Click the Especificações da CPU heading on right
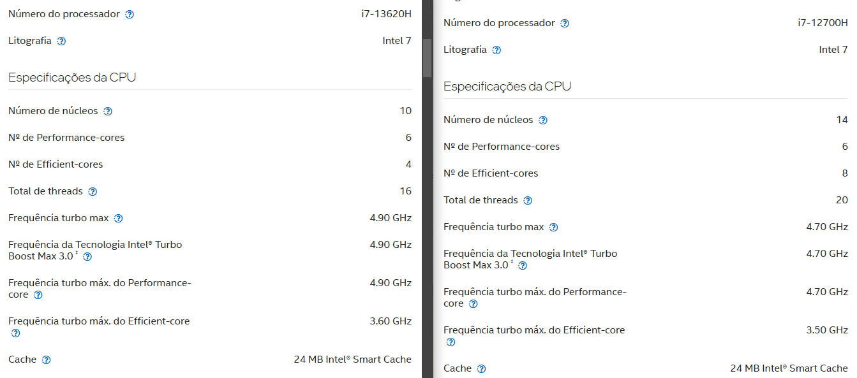Screen dimensions: 857x378 pos(507,86)
